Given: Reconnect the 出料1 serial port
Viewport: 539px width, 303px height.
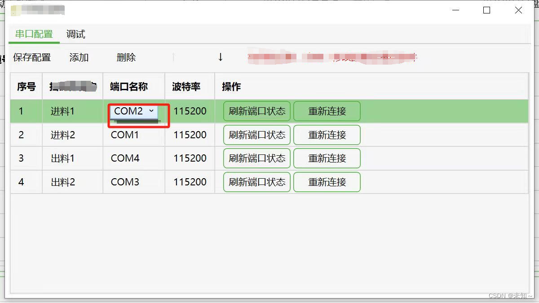Looking at the screenshot, I should point(327,158).
